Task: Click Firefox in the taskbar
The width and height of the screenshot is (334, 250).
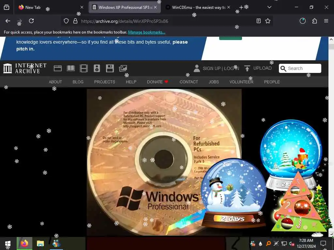Action: pos(24,243)
